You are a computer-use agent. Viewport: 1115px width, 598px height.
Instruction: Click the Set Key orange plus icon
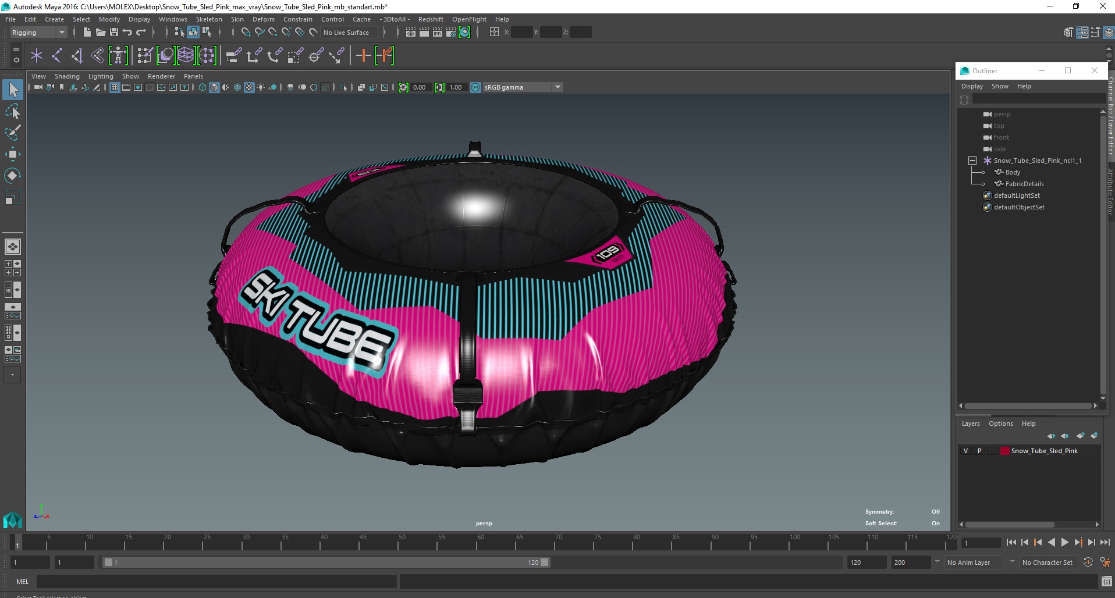(x=363, y=56)
